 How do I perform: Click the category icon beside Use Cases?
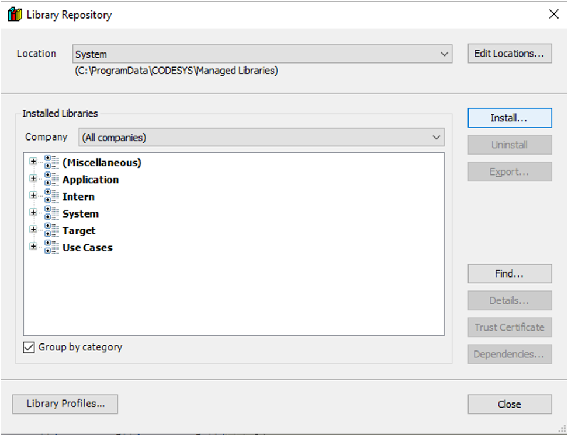51,247
